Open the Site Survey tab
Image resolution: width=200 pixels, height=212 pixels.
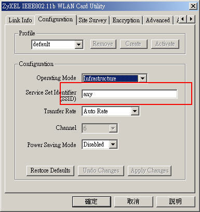[x=92, y=20]
